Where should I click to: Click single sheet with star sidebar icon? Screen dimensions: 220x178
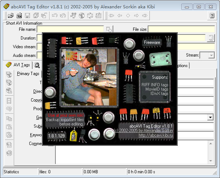(x=9, y=145)
